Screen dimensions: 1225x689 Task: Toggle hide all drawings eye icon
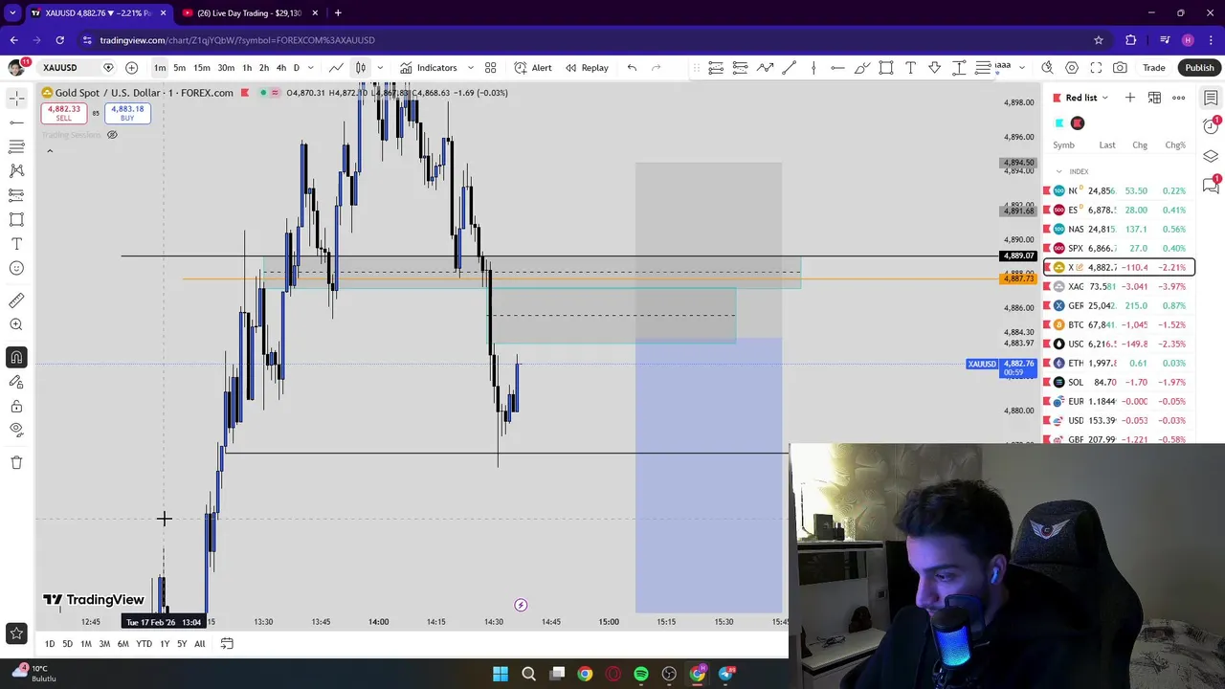coord(16,431)
